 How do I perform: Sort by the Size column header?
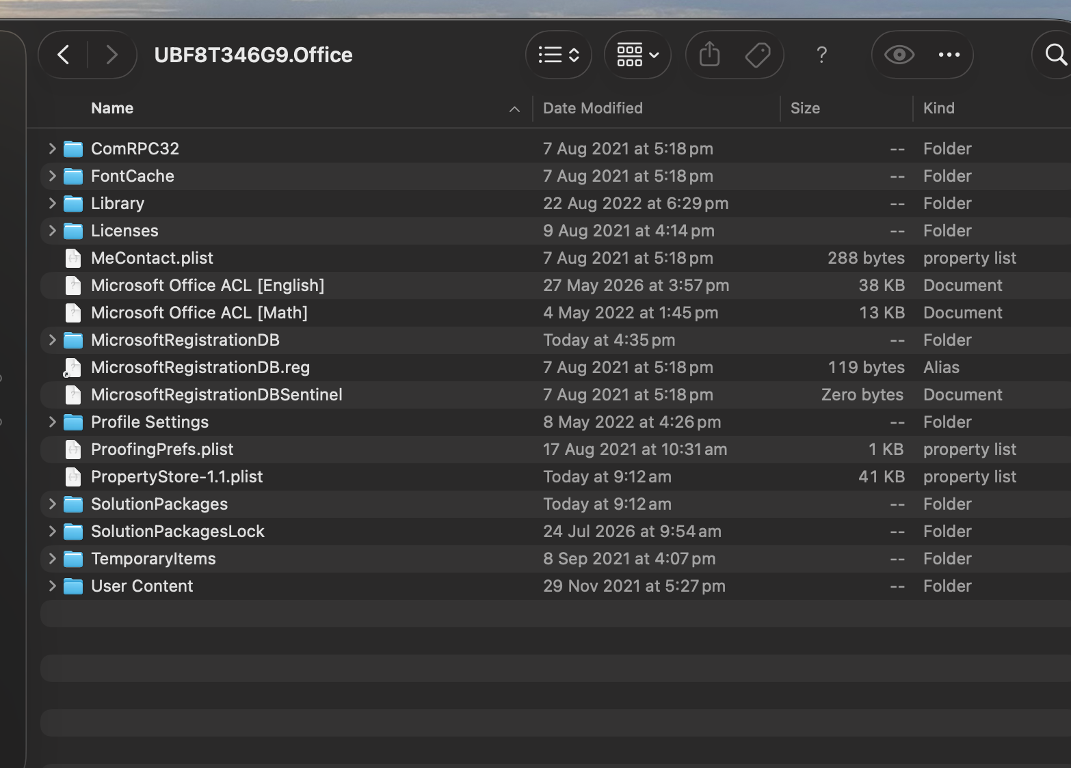(805, 108)
